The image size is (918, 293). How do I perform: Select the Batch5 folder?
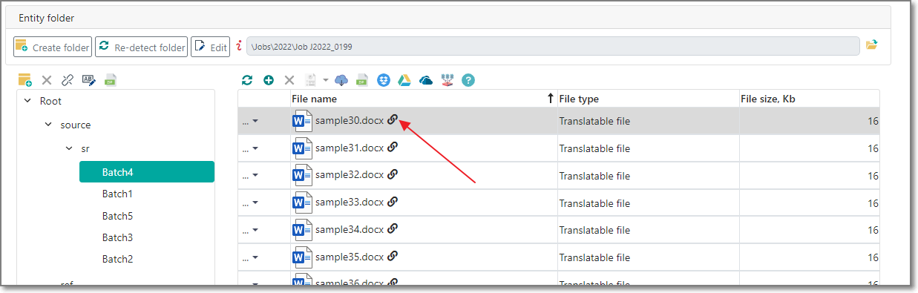coord(117,216)
